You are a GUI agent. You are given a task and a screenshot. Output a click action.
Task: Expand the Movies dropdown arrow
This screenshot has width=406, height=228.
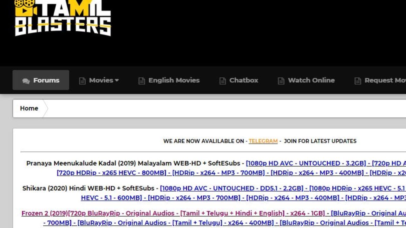point(117,80)
